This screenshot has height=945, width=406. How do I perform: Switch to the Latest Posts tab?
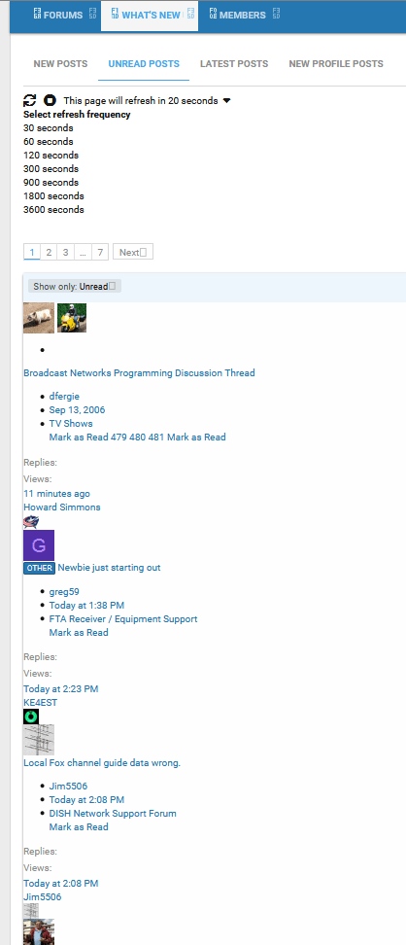[234, 64]
